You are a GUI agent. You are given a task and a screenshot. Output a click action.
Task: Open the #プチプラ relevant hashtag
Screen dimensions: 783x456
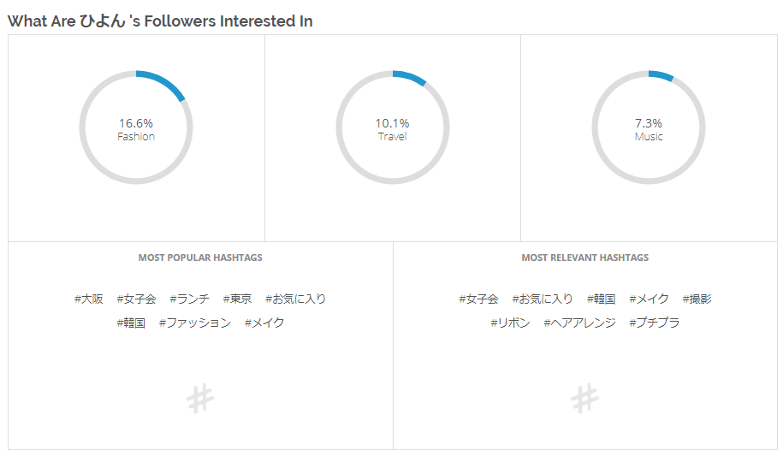pos(654,323)
